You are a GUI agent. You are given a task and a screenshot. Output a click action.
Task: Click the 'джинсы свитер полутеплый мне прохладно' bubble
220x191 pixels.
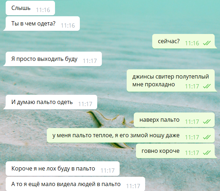pyautogui.click(x=172, y=81)
